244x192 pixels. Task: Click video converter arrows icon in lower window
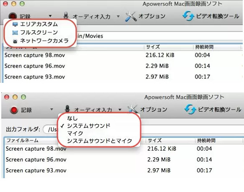tap(190, 109)
